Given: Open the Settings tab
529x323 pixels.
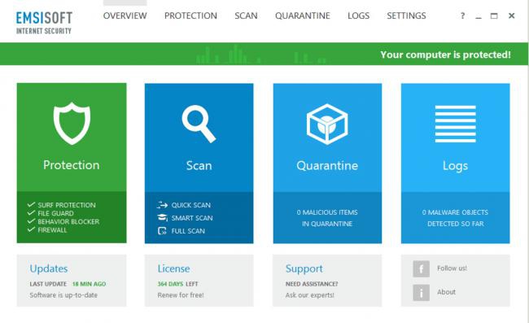Looking at the screenshot, I should pyautogui.click(x=406, y=15).
